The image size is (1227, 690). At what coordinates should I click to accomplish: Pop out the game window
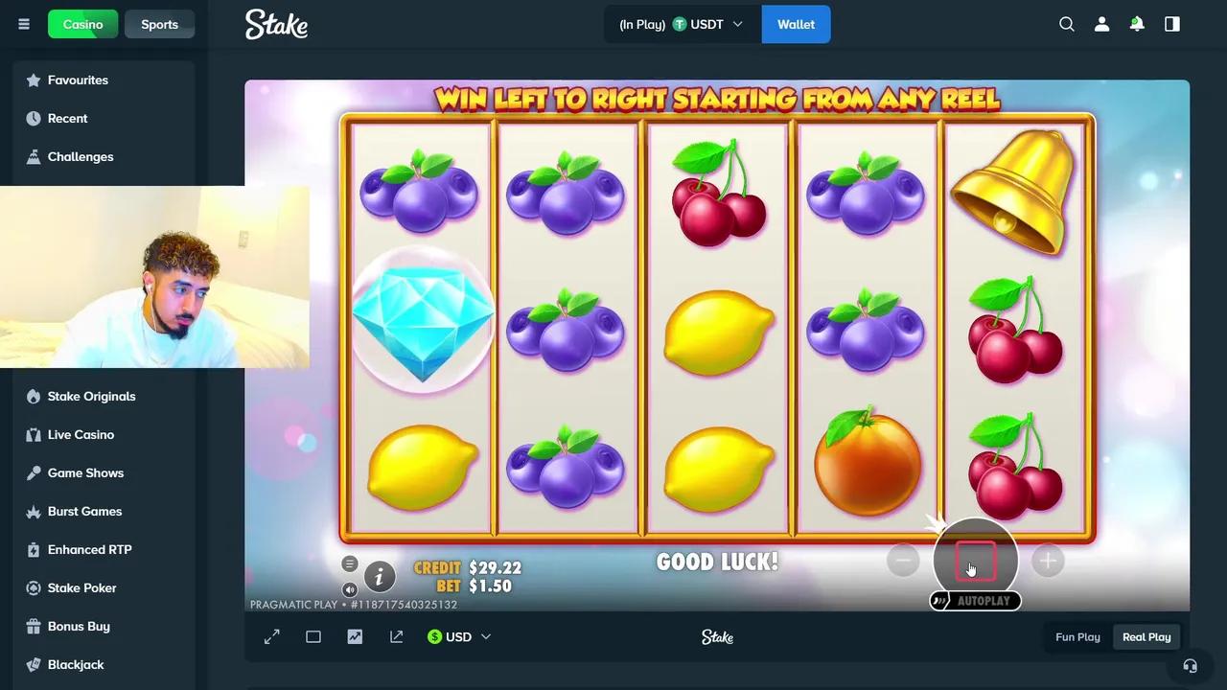click(x=396, y=636)
